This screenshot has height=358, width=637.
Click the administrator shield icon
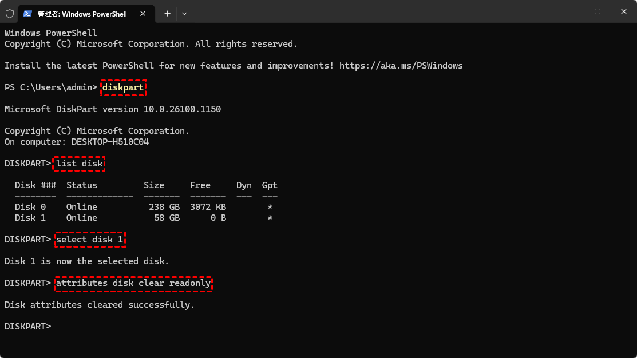pos(9,13)
